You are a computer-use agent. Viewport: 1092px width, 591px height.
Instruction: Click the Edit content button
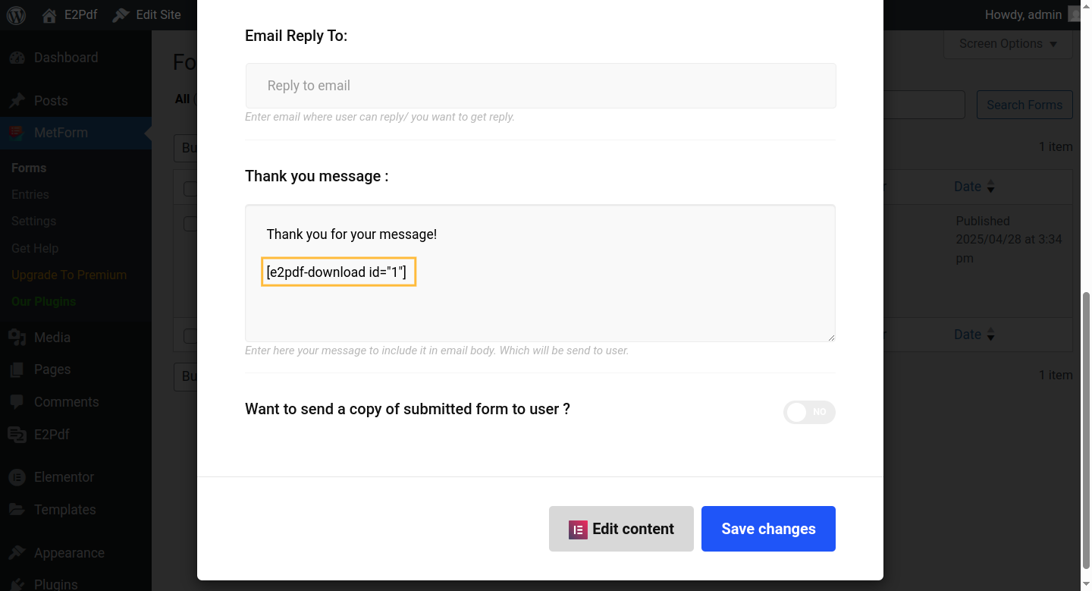[621, 529]
